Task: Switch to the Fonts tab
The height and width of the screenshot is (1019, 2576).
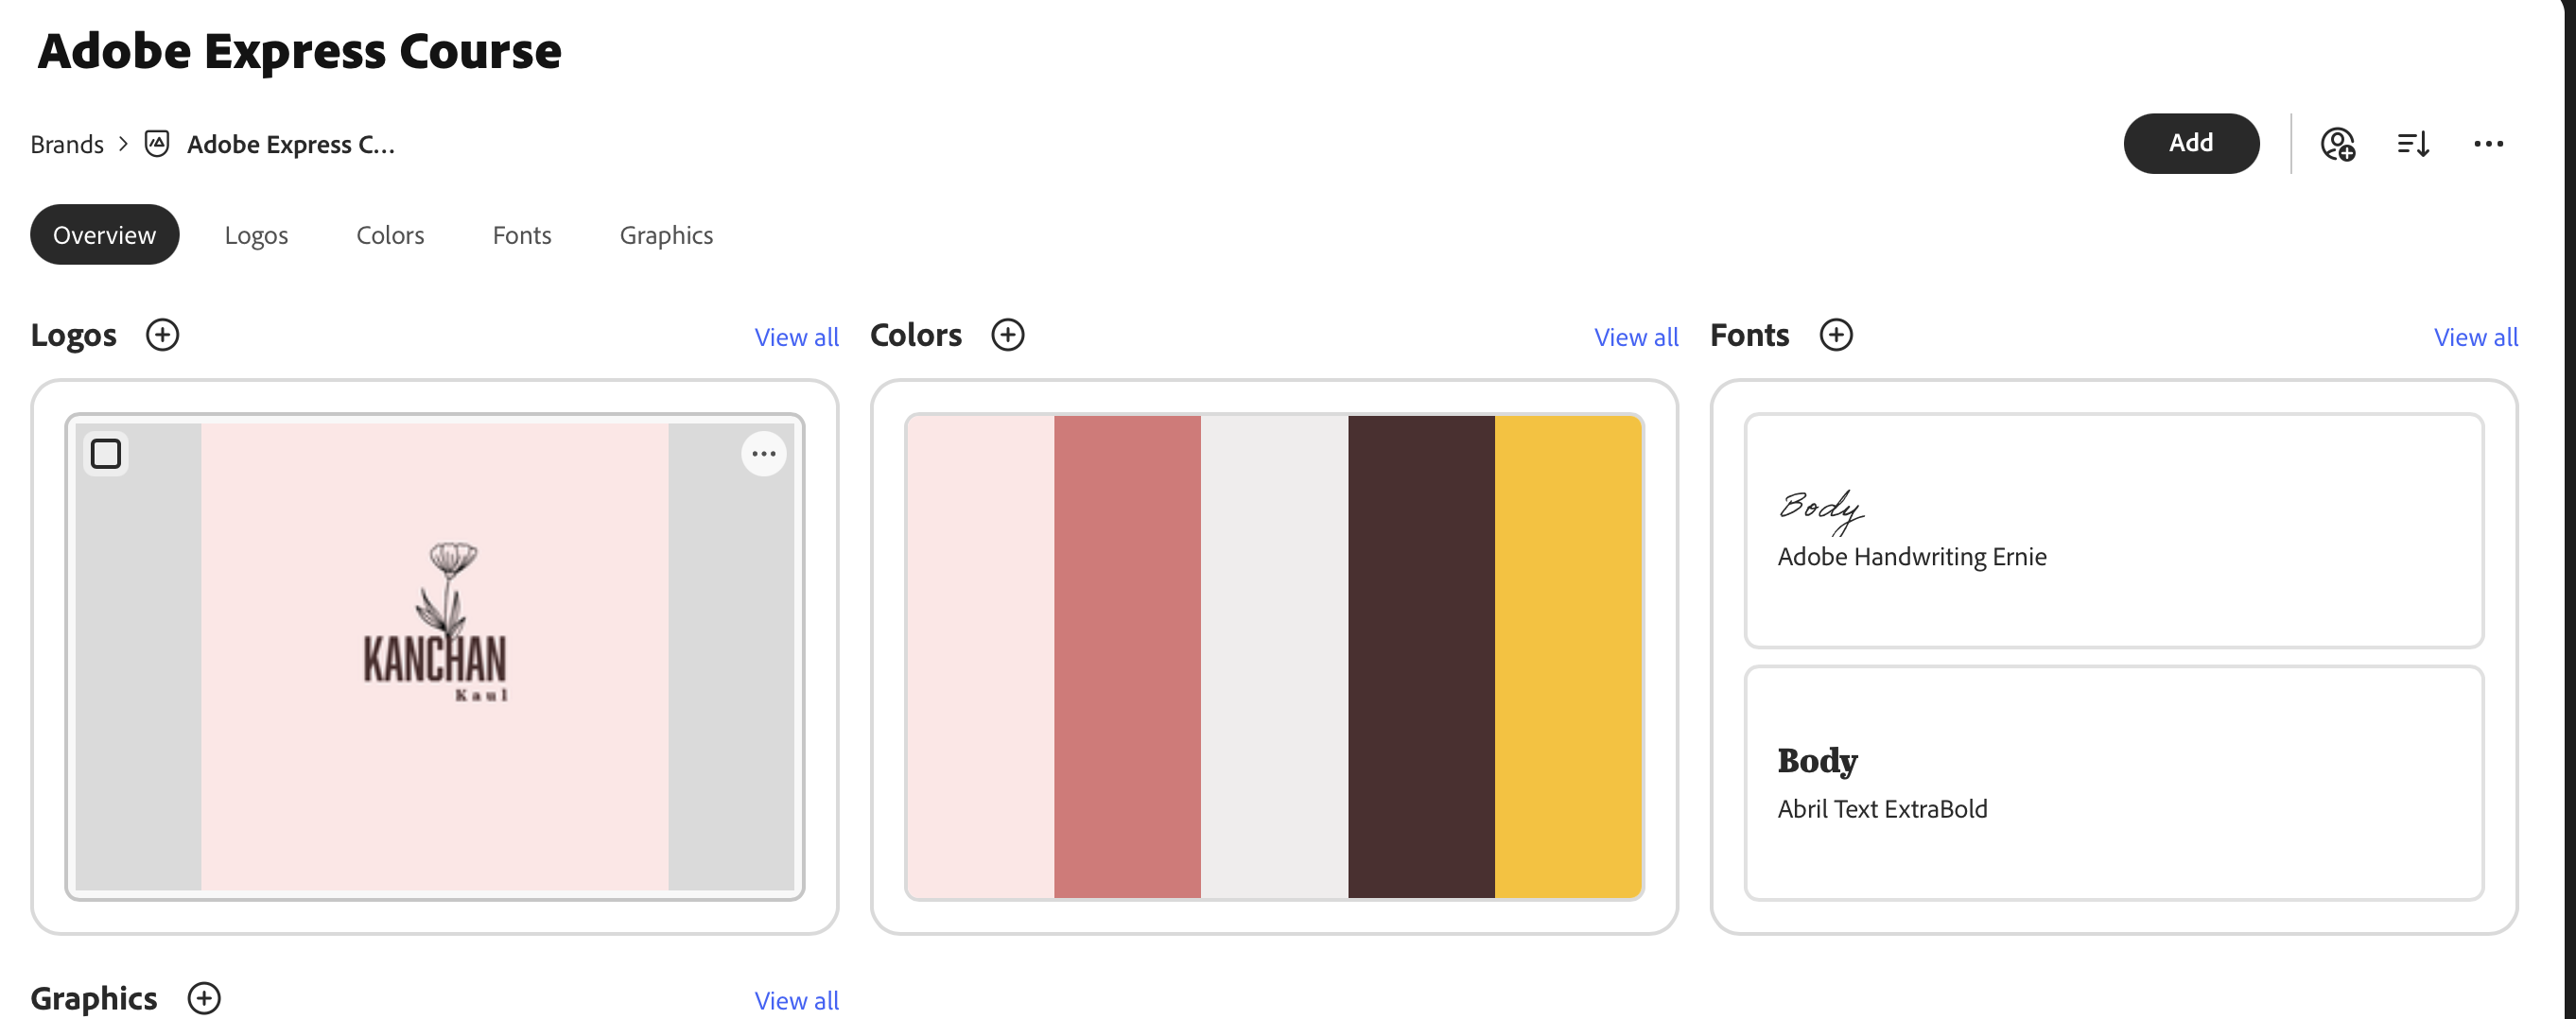Action: 522,235
